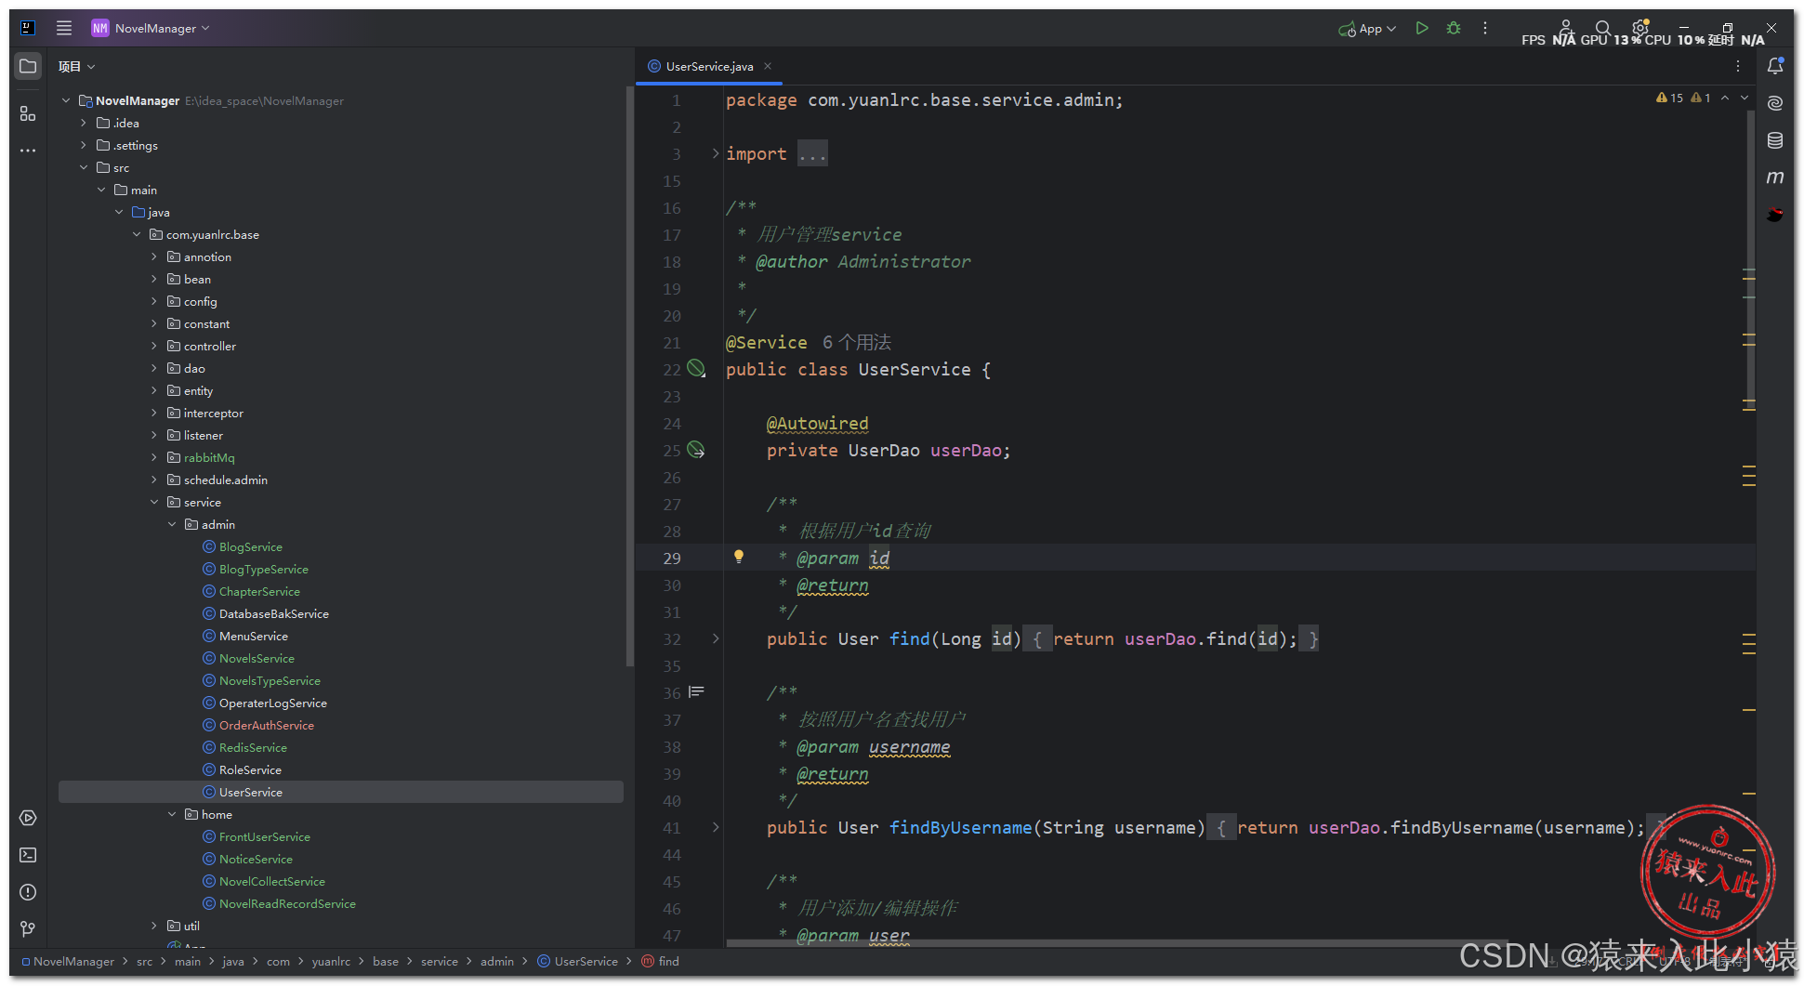Click Spring bean gutter icon on line 22
This screenshot has height=986, width=1804.
696,369
